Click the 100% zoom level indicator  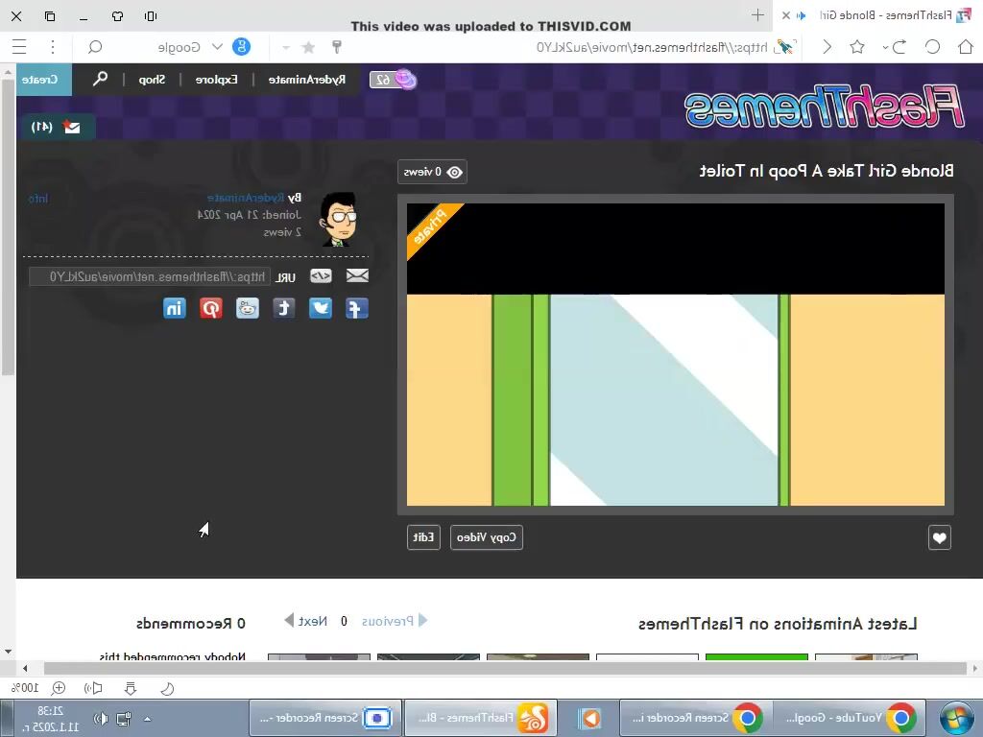tap(26, 688)
